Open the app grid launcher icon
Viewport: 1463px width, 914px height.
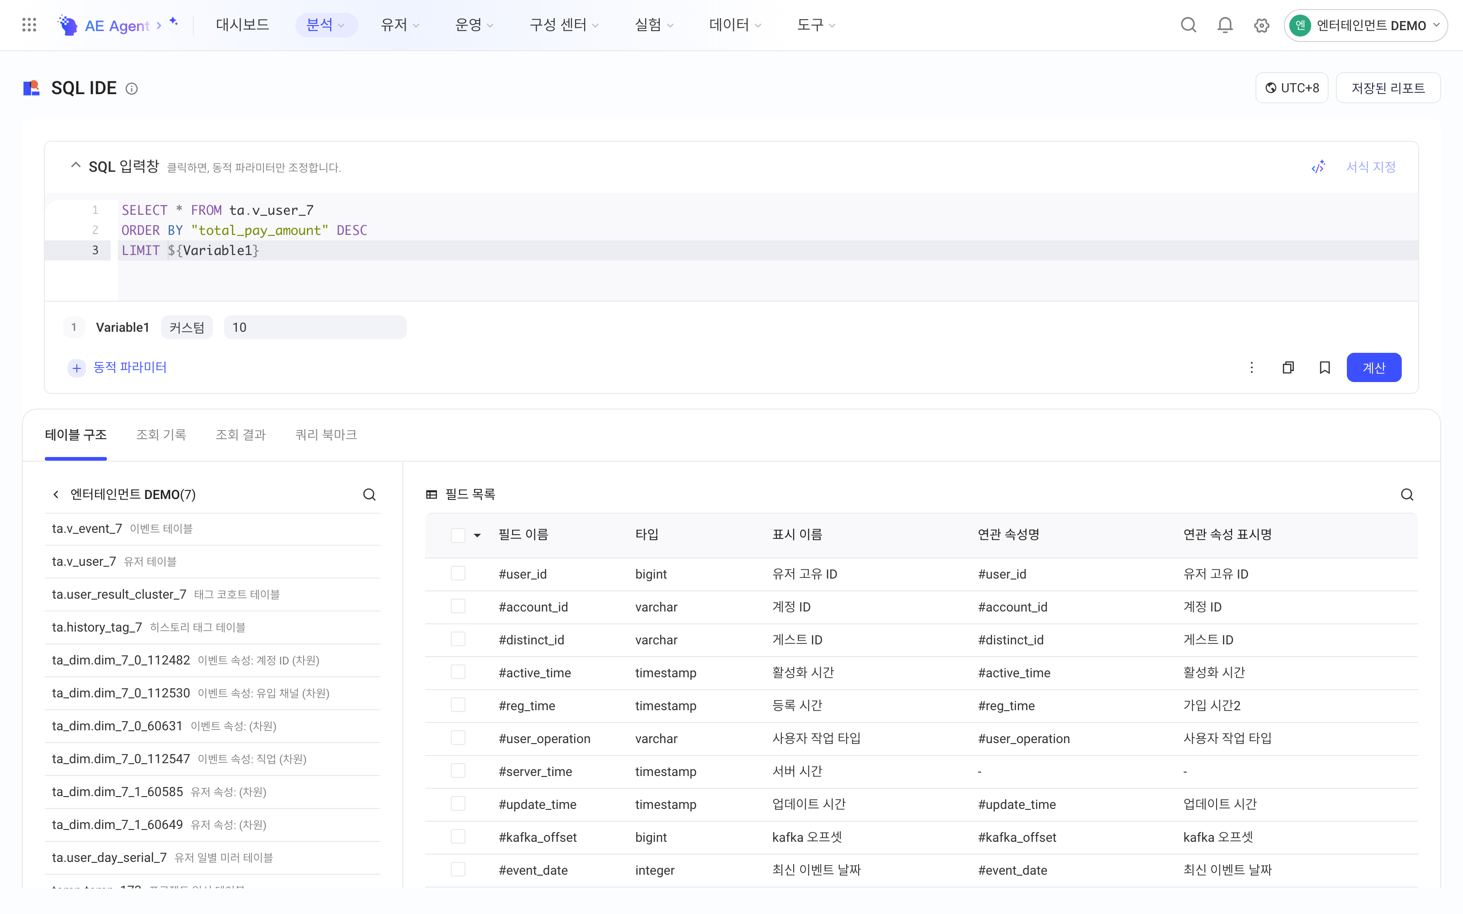29,25
